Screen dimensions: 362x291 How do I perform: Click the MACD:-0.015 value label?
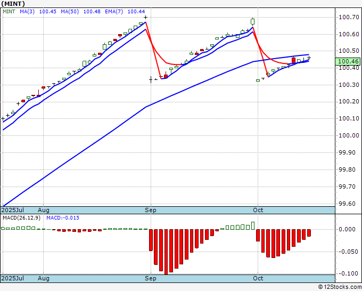pyautogui.click(x=63, y=218)
